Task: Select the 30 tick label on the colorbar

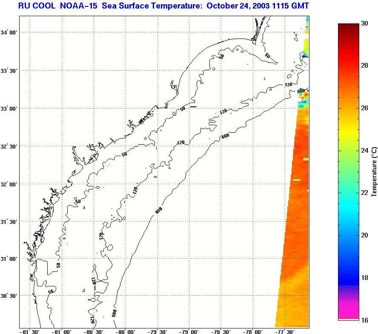Action: pos(364,24)
